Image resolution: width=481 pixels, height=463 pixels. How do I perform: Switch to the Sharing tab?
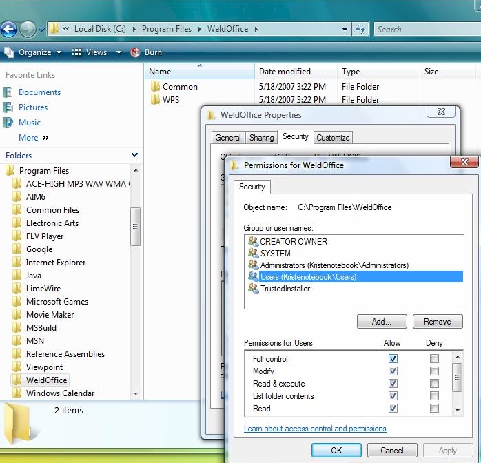[x=261, y=138]
